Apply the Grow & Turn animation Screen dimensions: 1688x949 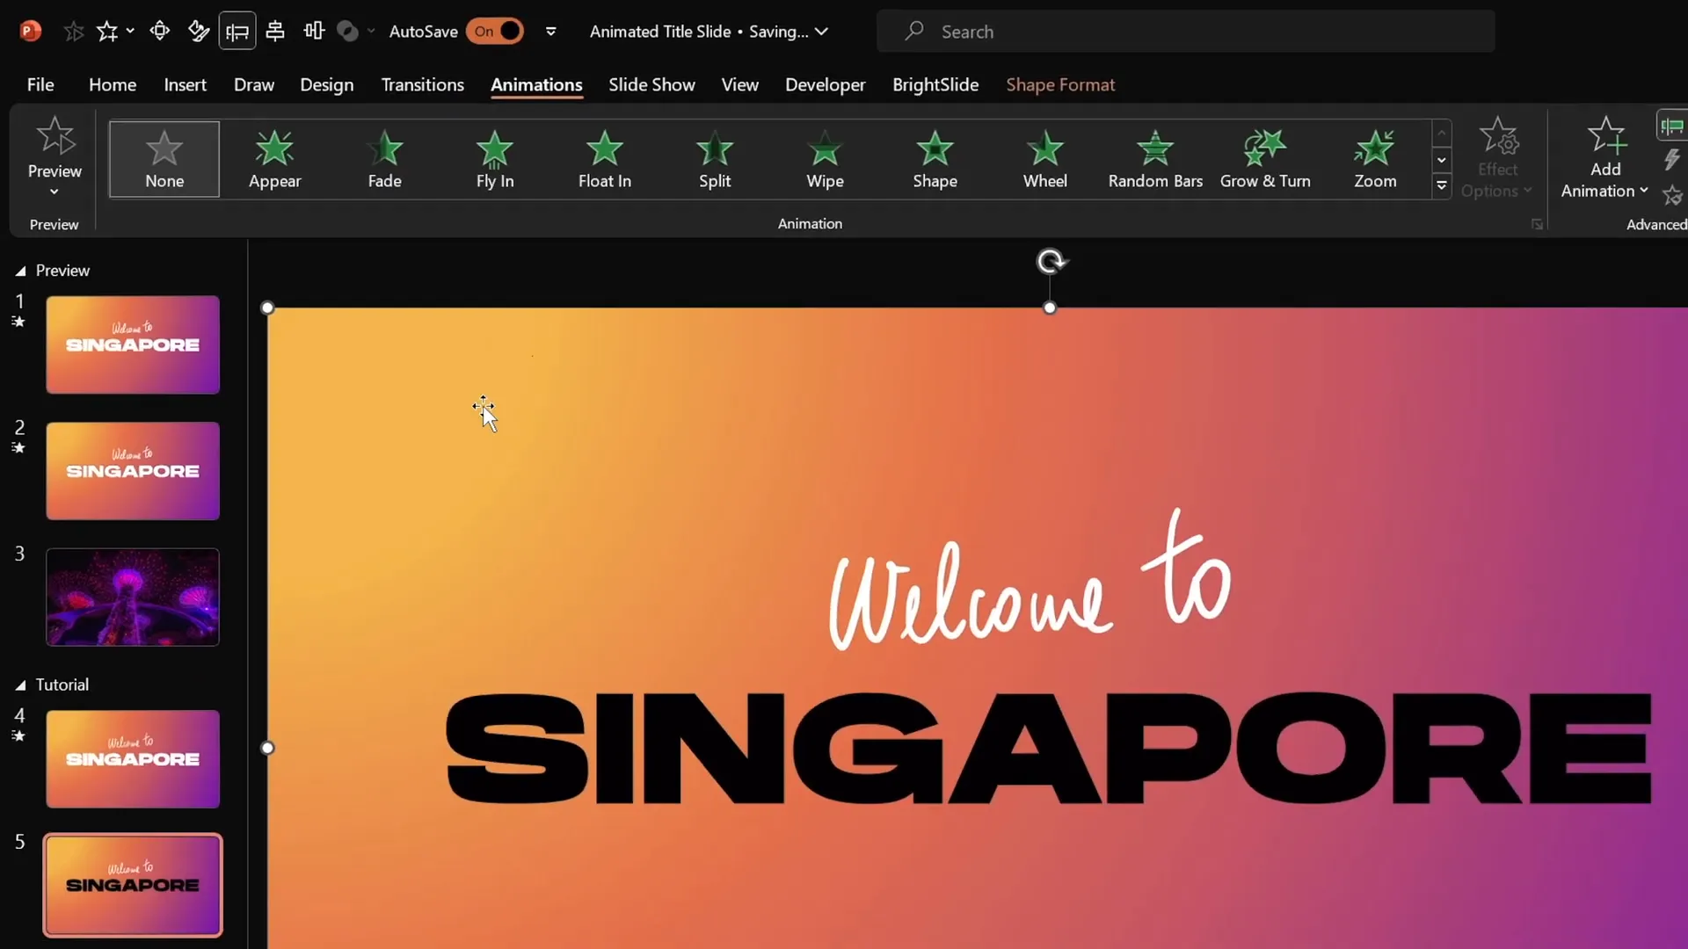pyautogui.click(x=1265, y=159)
